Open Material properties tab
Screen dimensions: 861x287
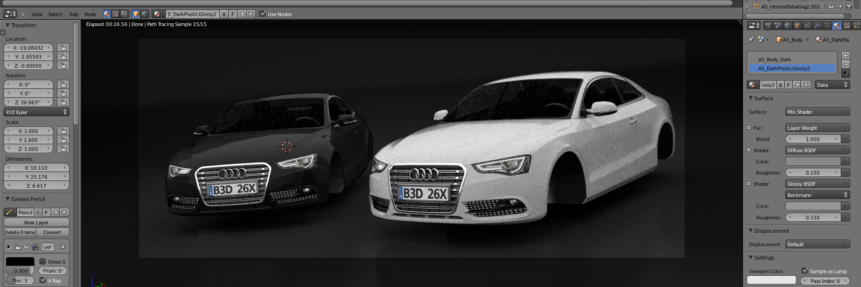837,26
